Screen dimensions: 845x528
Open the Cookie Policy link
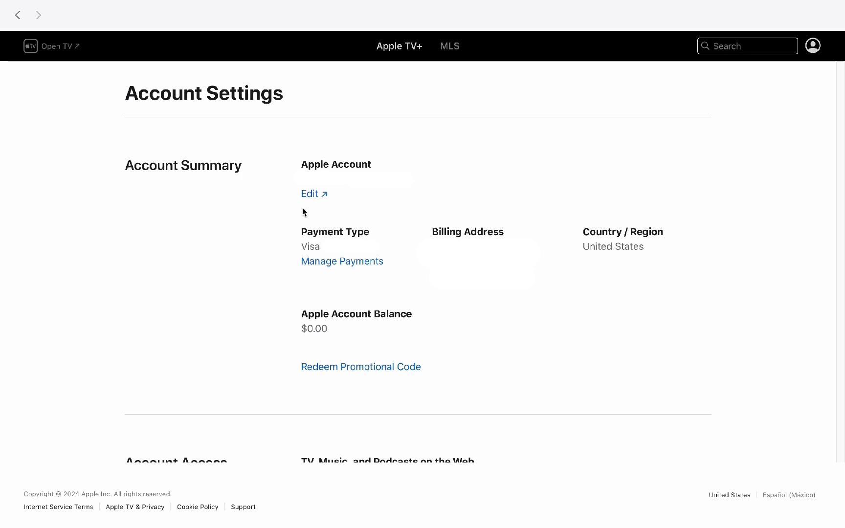coord(198,507)
